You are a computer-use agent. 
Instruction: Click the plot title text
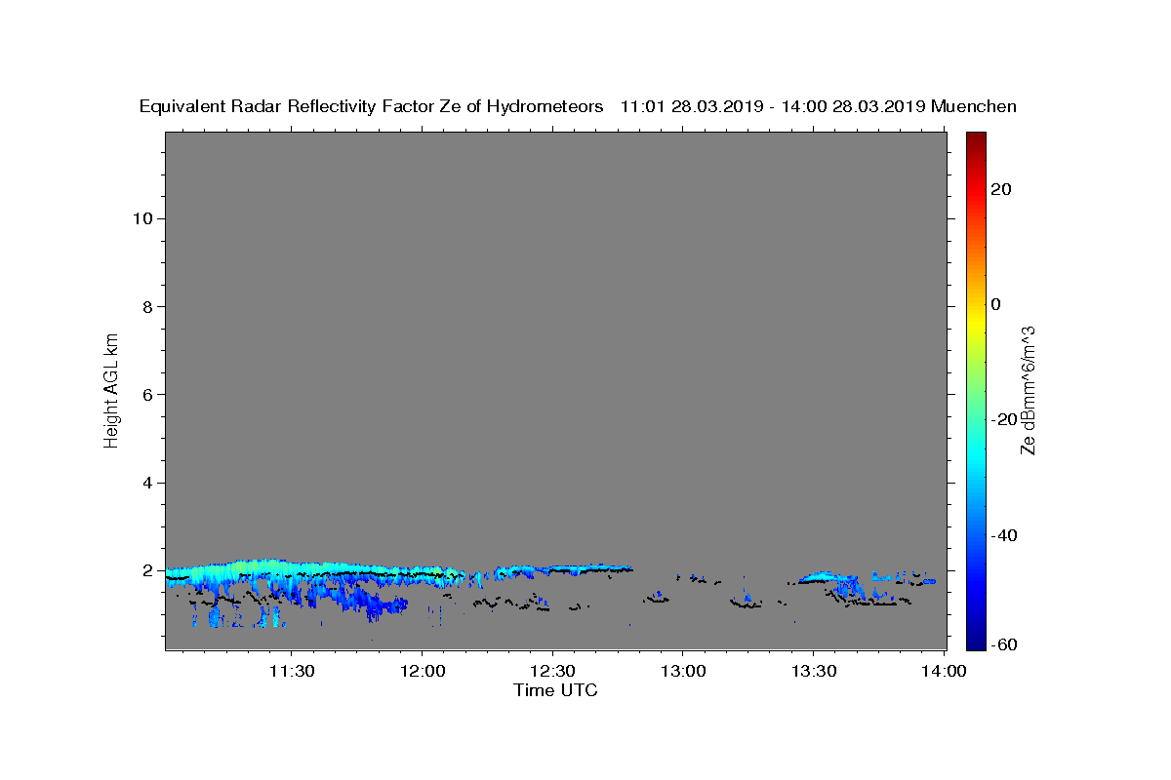point(578,106)
